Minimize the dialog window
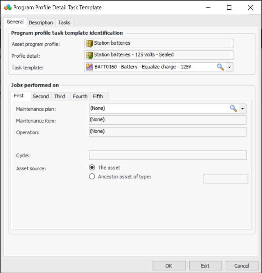Viewport: 262px width, 273px height. (208, 8)
